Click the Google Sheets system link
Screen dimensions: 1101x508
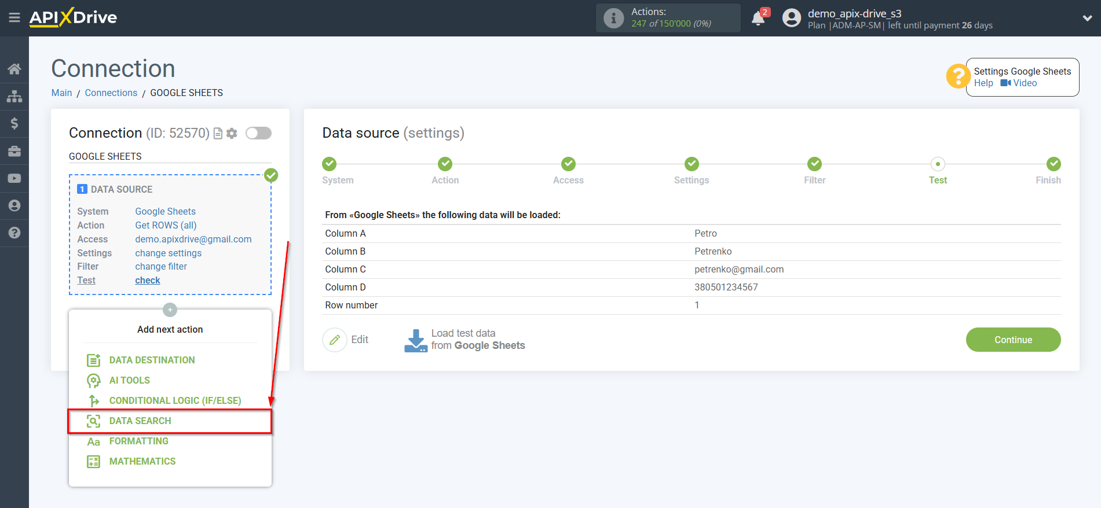point(166,211)
